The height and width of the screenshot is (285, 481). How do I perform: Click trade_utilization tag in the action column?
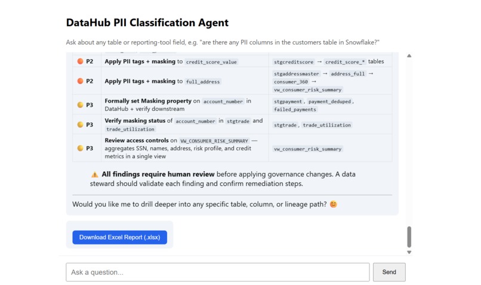130,129
